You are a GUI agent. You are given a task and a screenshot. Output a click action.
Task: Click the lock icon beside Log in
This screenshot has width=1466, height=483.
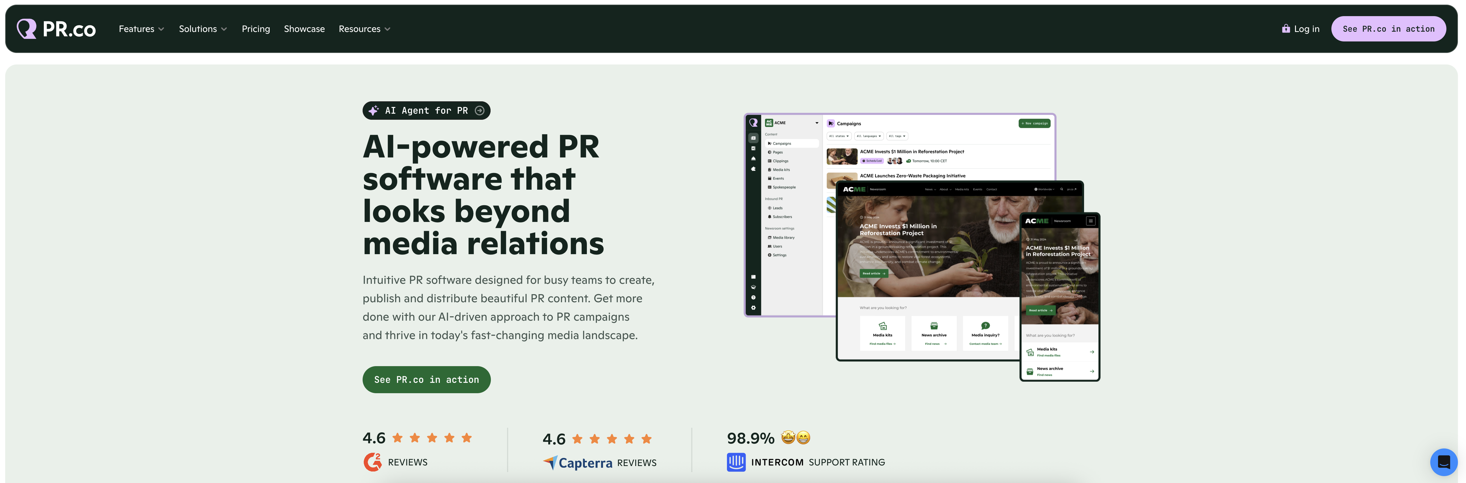coord(1286,28)
